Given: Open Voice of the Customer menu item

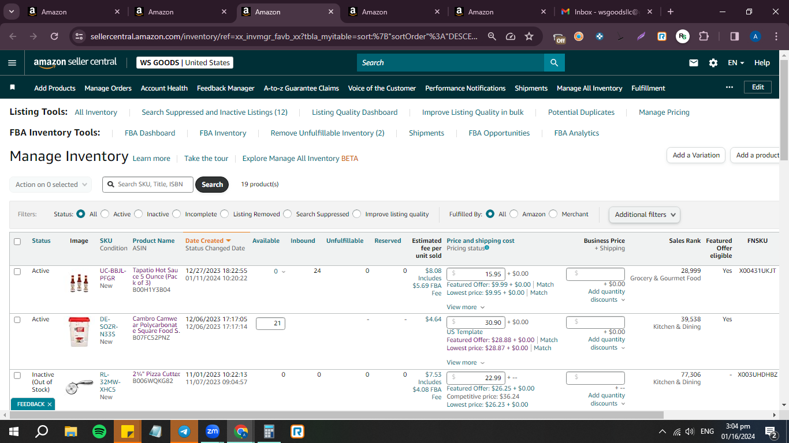Looking at the screenshot, I should coord(382,88).
